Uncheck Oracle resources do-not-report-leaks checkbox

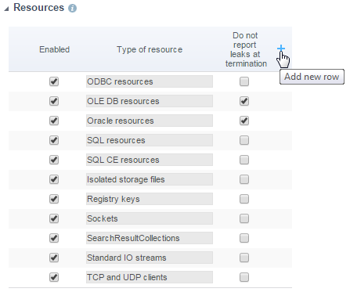pos(244,121)
